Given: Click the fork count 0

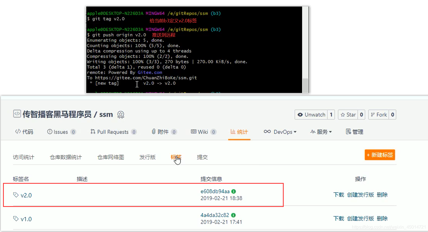Looking at the screenshot, I should point(393,115).
